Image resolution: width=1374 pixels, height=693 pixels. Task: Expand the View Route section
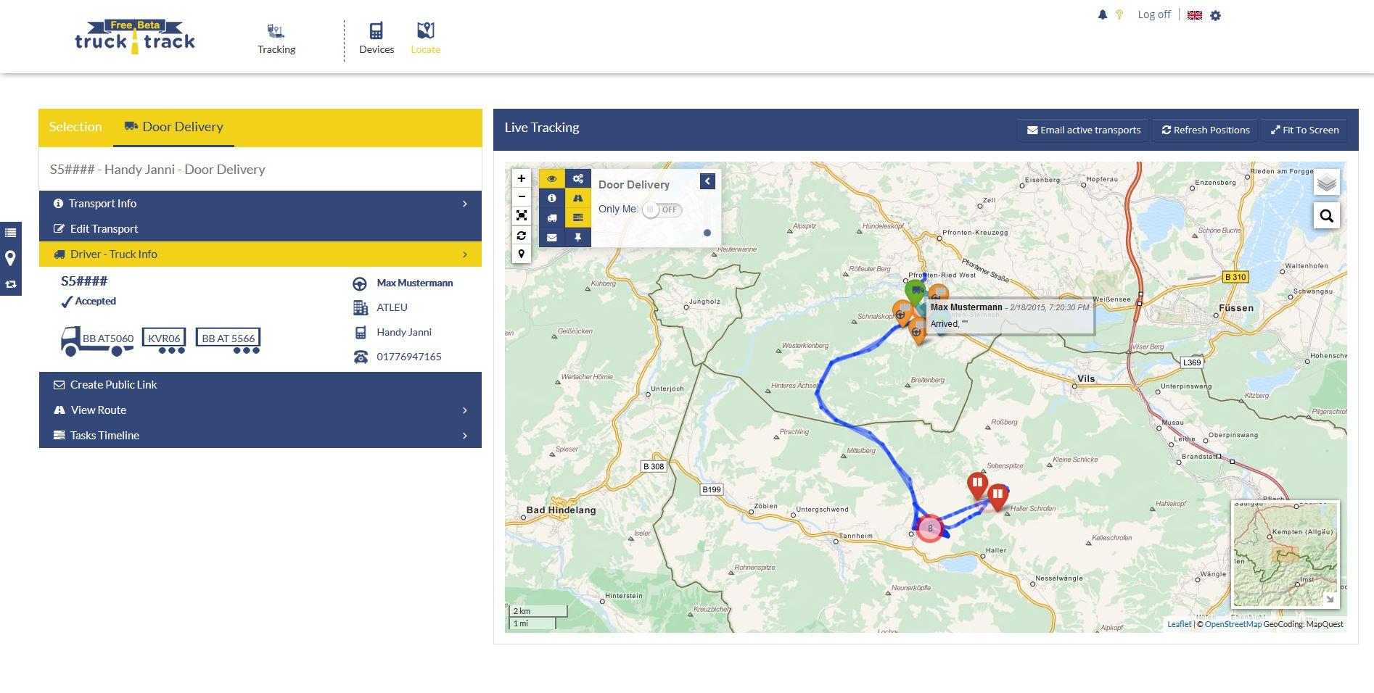coord(260,410)
